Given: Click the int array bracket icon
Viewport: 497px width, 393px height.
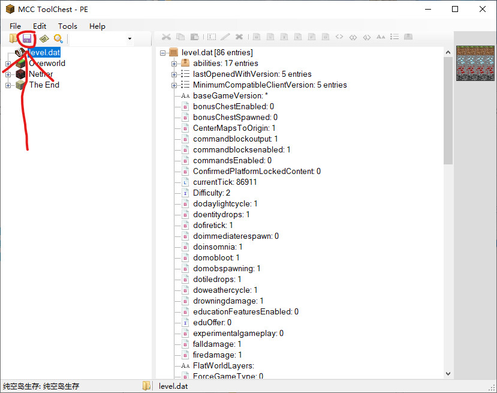Looking at the screenshot, I should pos(353,37).
